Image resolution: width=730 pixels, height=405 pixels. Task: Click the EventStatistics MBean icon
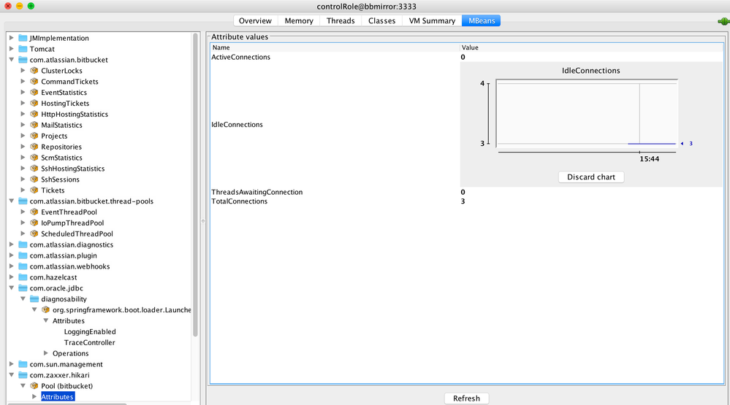(34, 92)
